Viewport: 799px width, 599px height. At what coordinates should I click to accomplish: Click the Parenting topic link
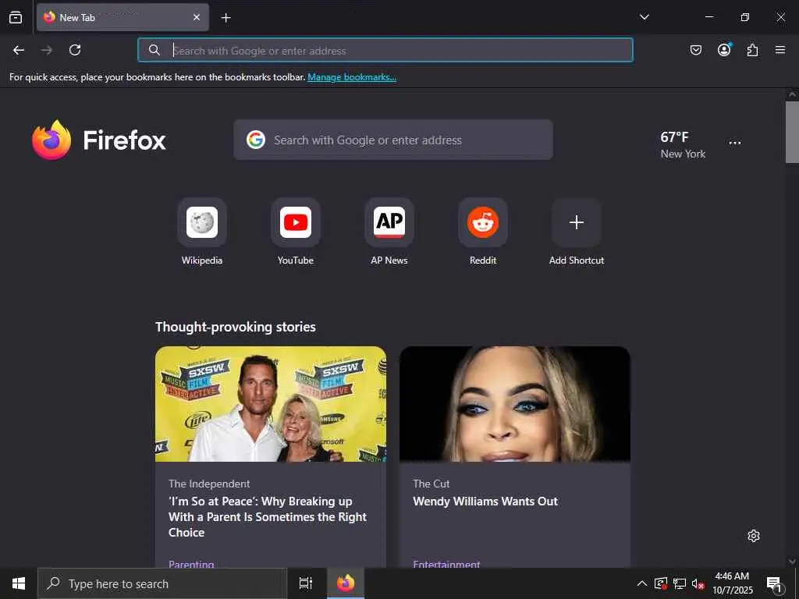point(191,564)
